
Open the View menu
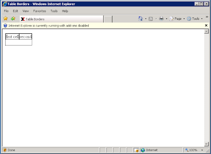[x=26, y=11]
